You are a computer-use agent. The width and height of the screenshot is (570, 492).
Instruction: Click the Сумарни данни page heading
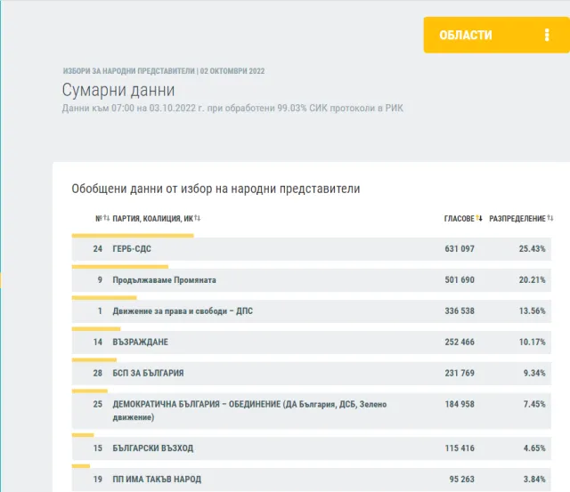point(118,91)
